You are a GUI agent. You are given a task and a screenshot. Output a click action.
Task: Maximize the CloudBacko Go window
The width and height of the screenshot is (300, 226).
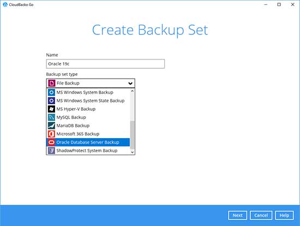279,4
